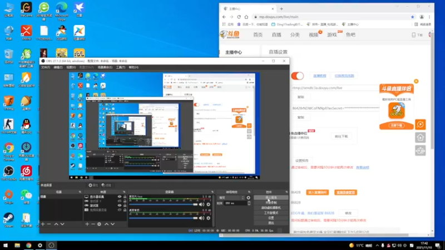
Task: Show hidden tray icons chevron
Action: pyautogui.click(x=377, y=246)
